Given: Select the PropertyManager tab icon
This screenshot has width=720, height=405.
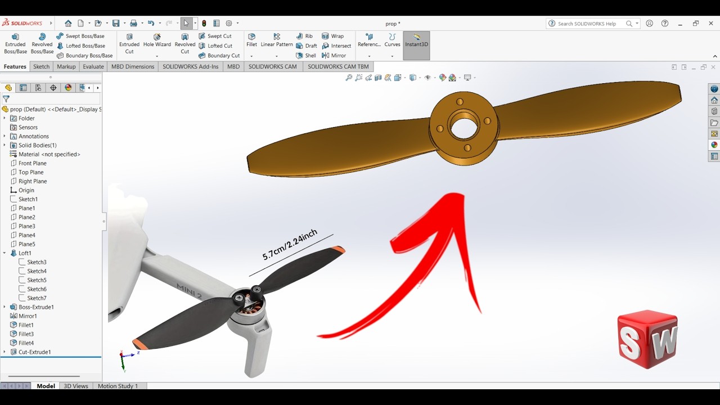Looking at the screenshot, I should coord(23,88).
